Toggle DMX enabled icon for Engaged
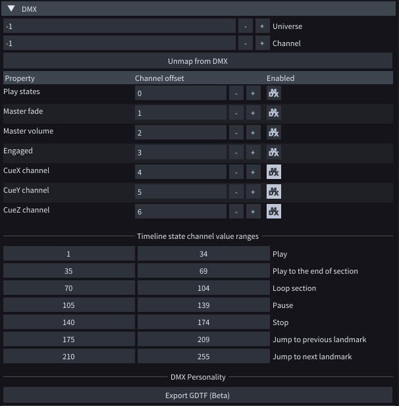399x406 pixels. 273,153
